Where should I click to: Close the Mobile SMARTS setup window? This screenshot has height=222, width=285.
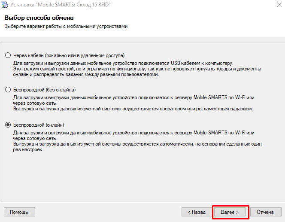[279, 5]
